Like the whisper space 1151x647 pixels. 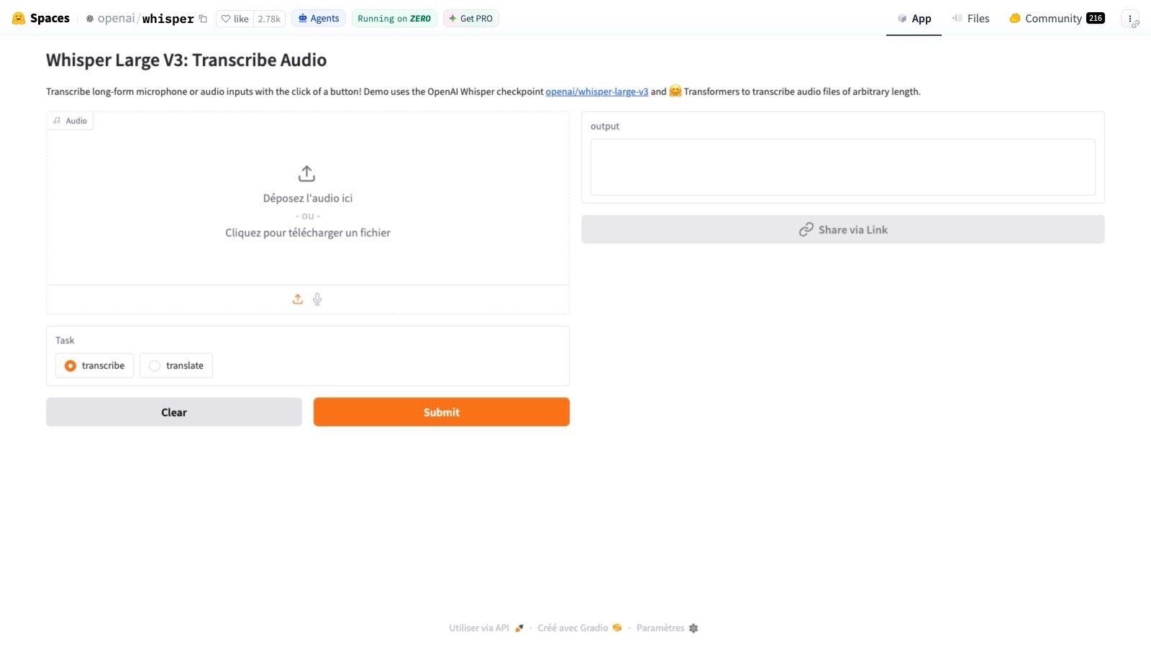(235, 19)
